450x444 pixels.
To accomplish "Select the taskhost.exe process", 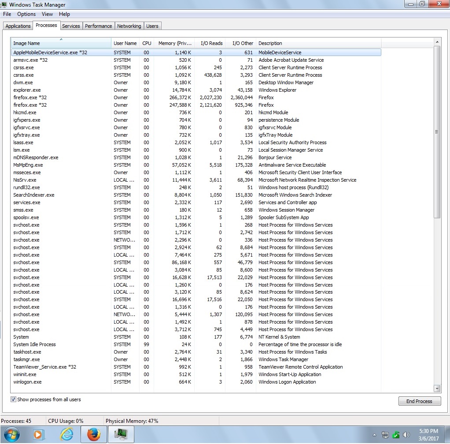I will (x=196, y=352).
